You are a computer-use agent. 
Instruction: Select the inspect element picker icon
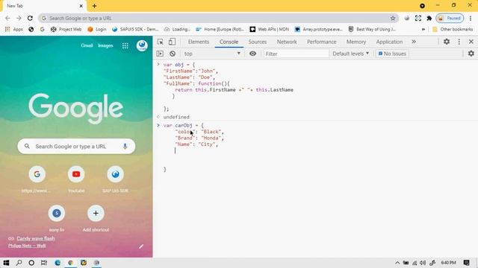tap(161, 42)
